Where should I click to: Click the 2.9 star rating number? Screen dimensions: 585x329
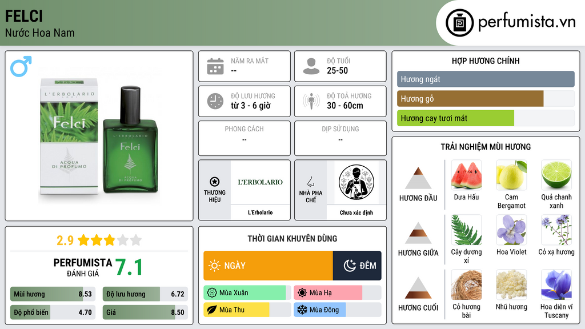coord(65,240)
